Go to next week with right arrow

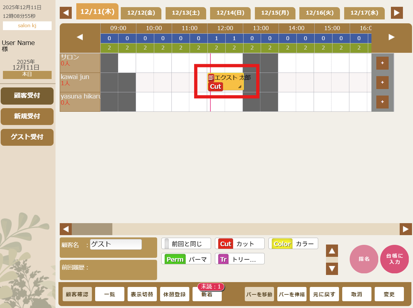pyautogui.click(x=397, y=13)
